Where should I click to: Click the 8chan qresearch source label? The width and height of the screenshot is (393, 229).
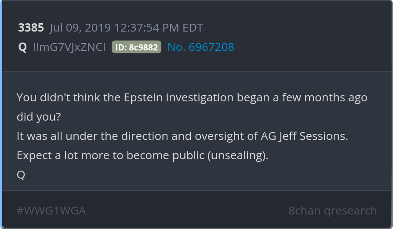point(332,211)
